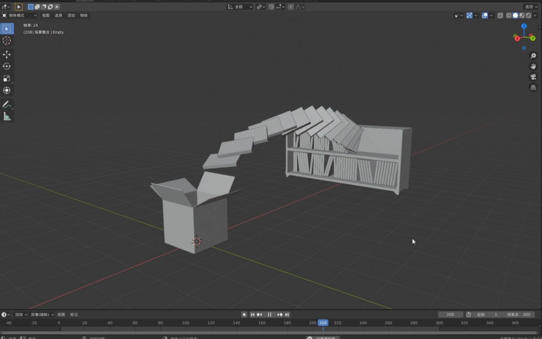542x339 pixels.
Task: Open the 物体模式 object mode dropdown
Action: [x=19, y=15]
